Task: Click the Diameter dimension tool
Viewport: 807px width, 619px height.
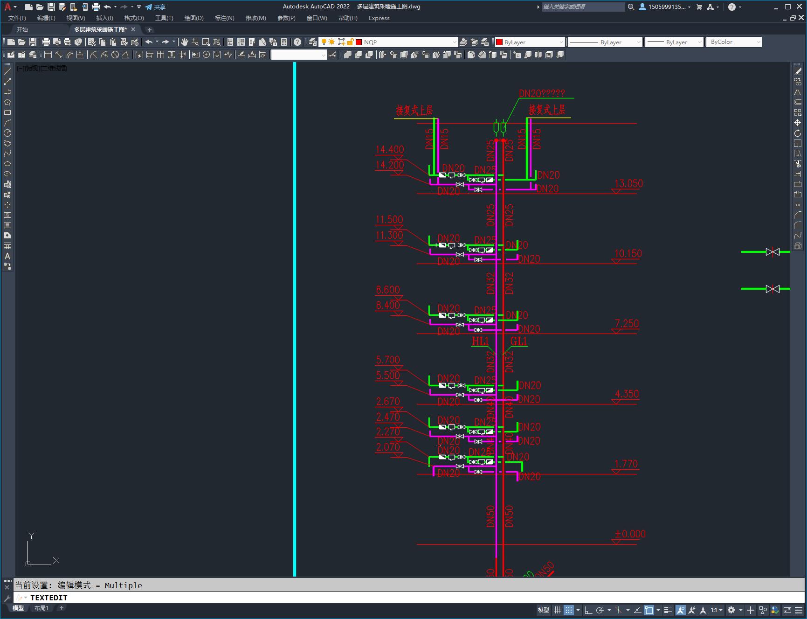Action: 115,55
